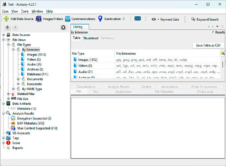
Task: Expand the Executable node
Action: click(x=18, y=84)
